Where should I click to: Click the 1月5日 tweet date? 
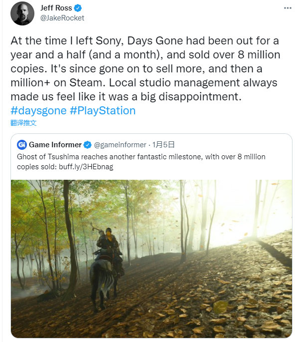pos(163,145)
